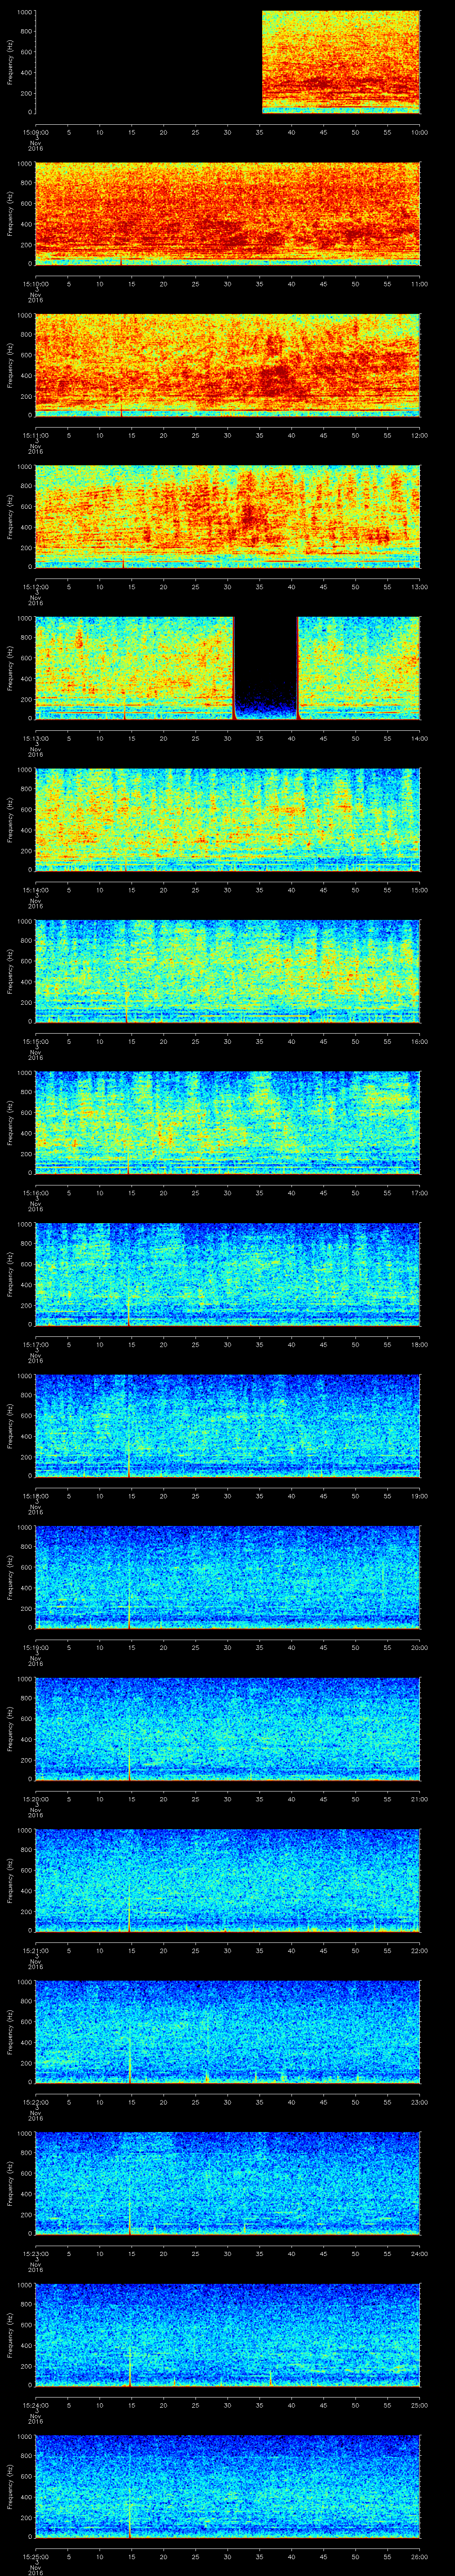The height and width of the screenshot is (2576, 455).
Task: Open the spectrogram panel starting at 15:10:00
Action: coord(227,214)
